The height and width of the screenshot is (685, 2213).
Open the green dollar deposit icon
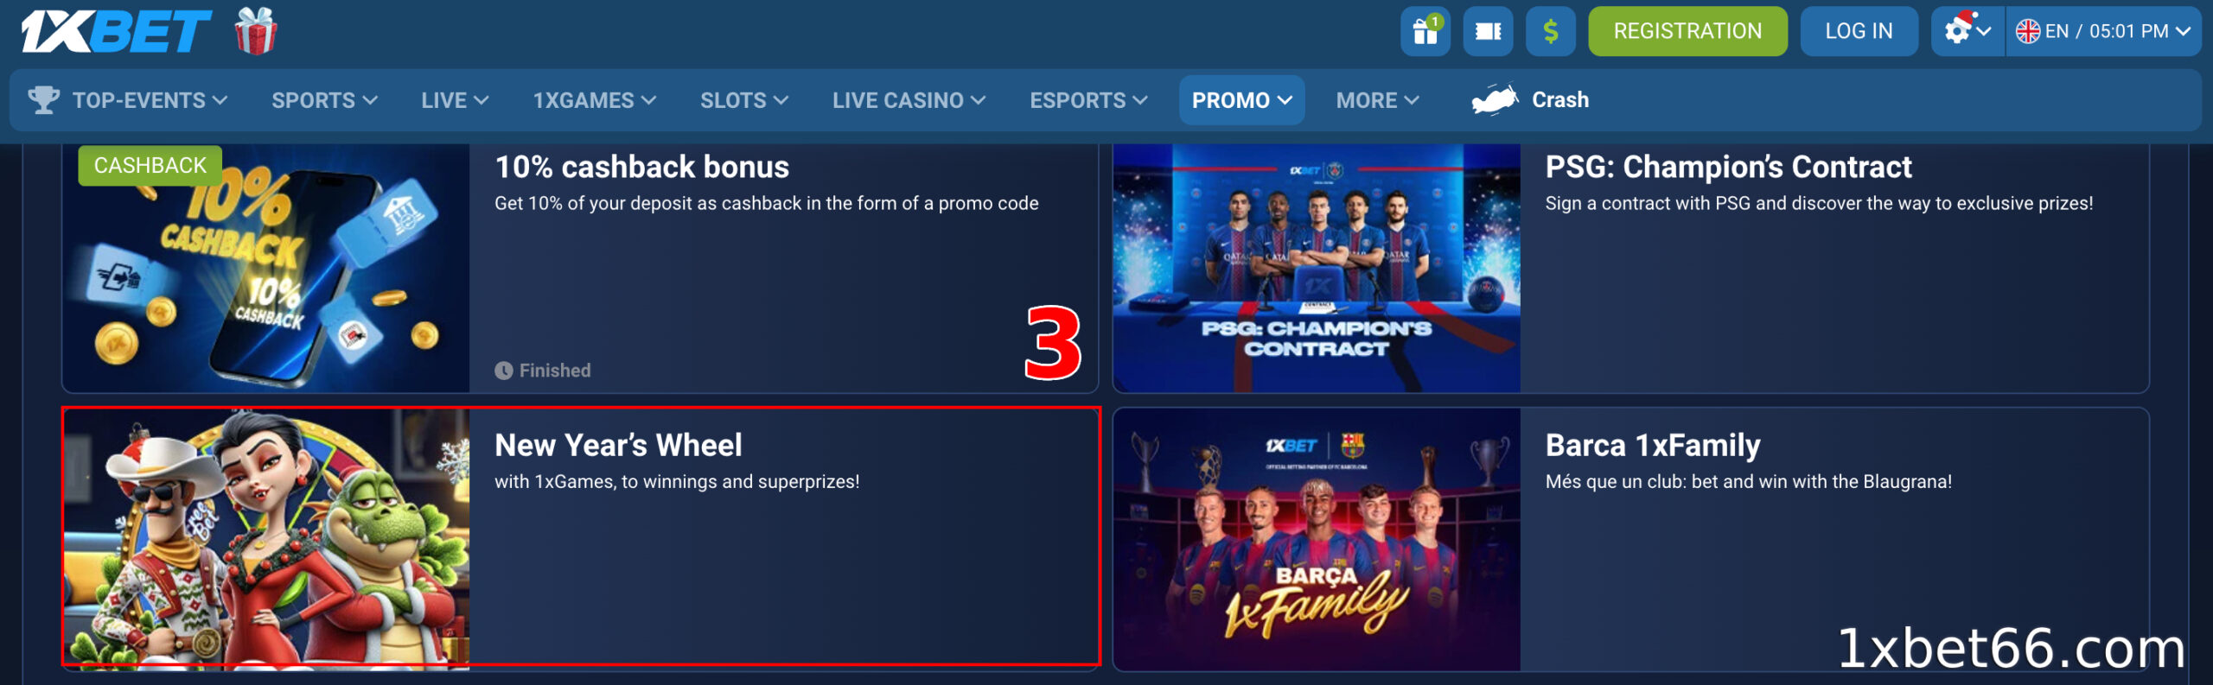point(1551,31)
